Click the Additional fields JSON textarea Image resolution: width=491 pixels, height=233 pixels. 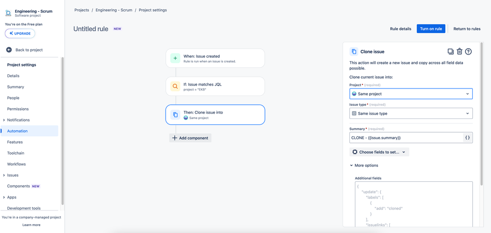point(414,204)
